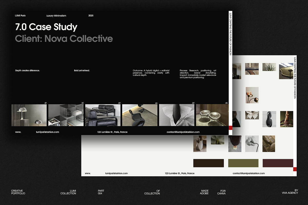Click the contact email on the white slide

[249, 173]
